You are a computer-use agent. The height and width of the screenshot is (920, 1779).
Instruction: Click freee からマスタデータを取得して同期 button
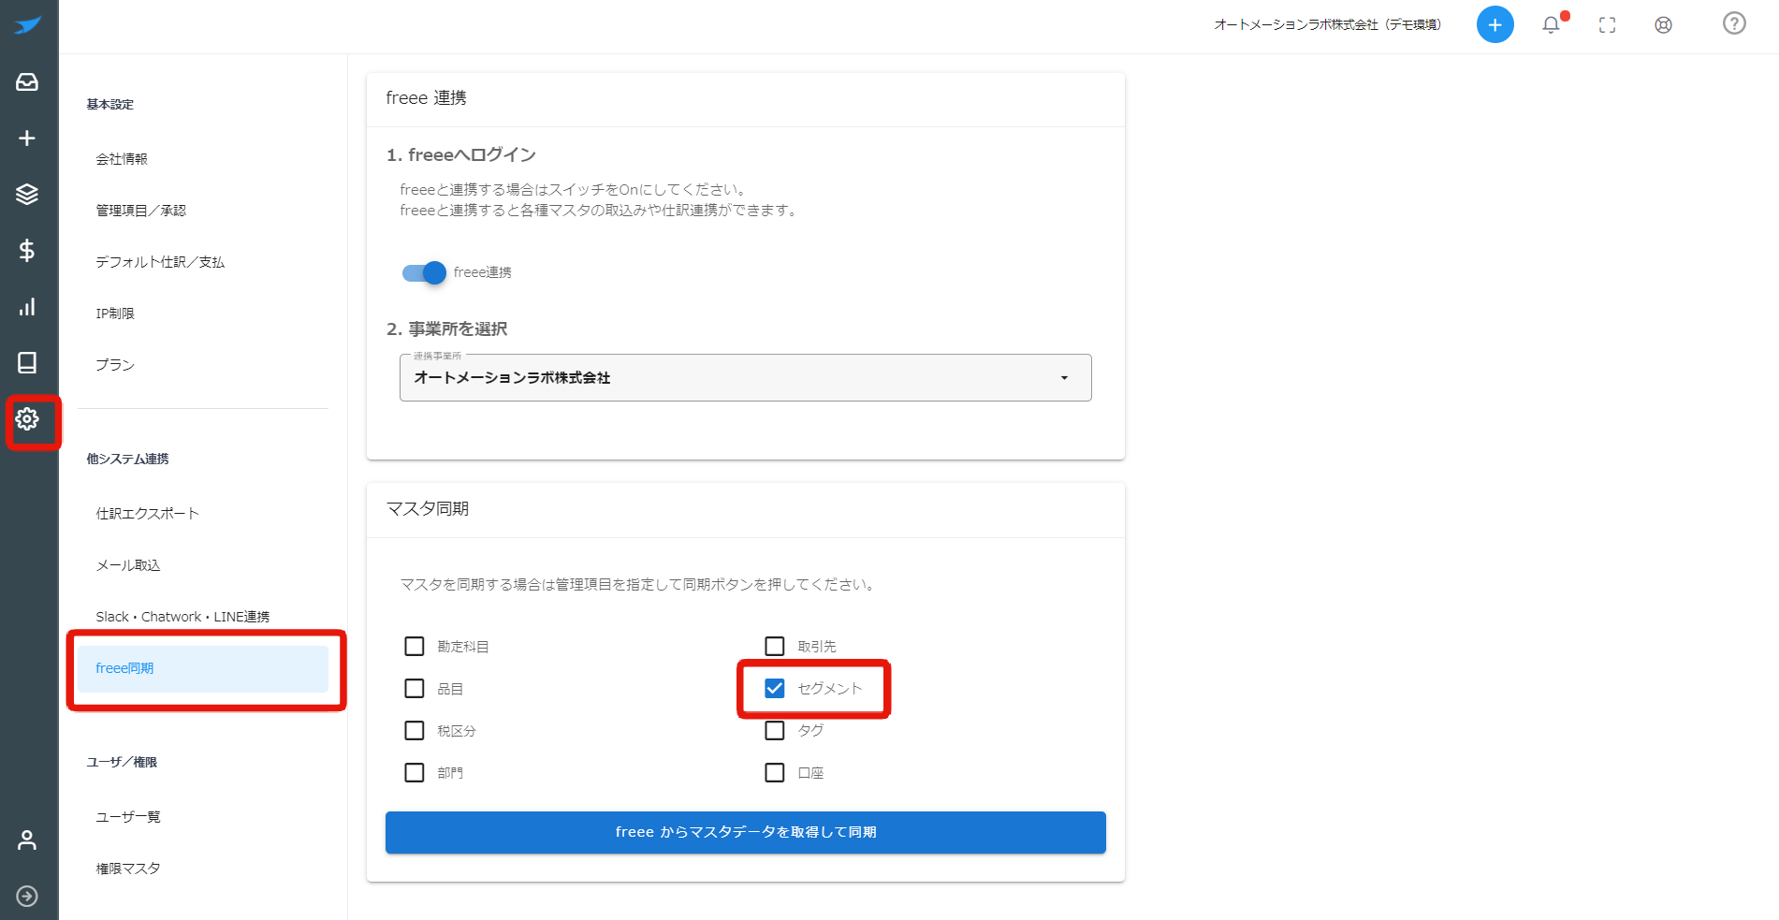click(746, 832)
